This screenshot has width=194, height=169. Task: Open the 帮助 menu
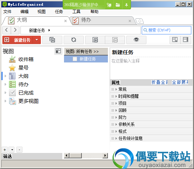pos(94,12)
